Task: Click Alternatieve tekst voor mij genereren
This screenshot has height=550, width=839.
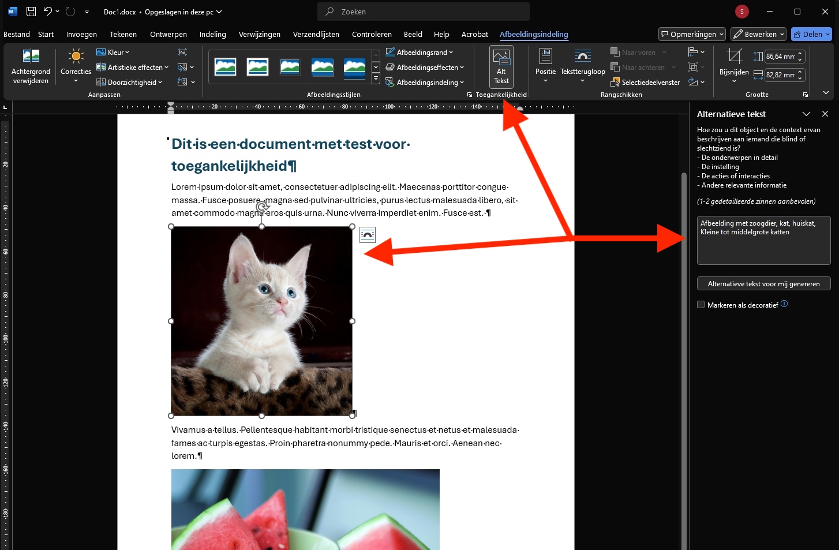Action: (763, 284)
